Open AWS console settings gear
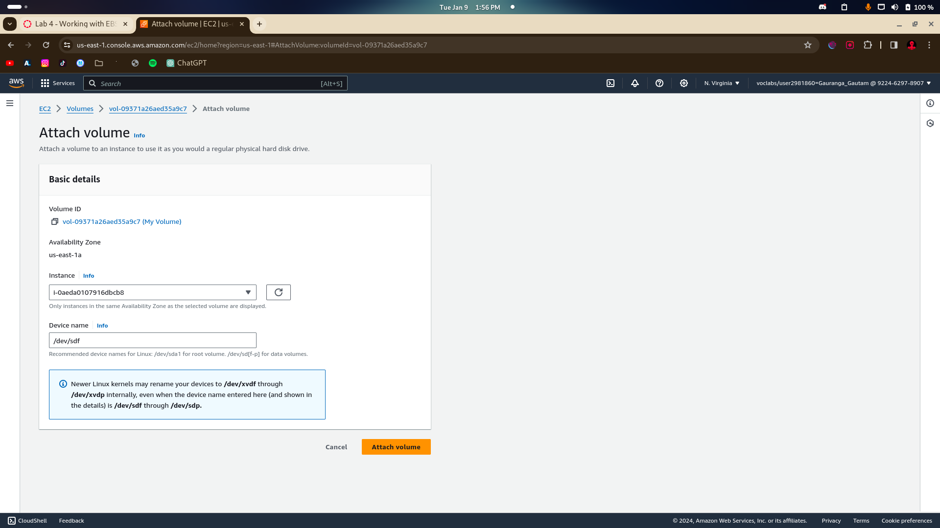 (684, 83)
